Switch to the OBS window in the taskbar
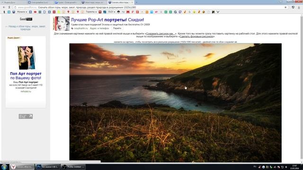 [73, 167]
